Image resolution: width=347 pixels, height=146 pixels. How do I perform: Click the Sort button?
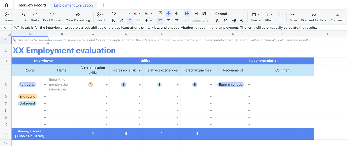tap(279, 17)
